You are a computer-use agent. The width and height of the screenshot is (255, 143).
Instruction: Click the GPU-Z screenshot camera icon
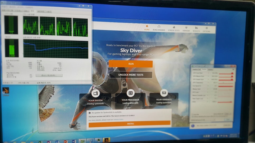point(233,70)
